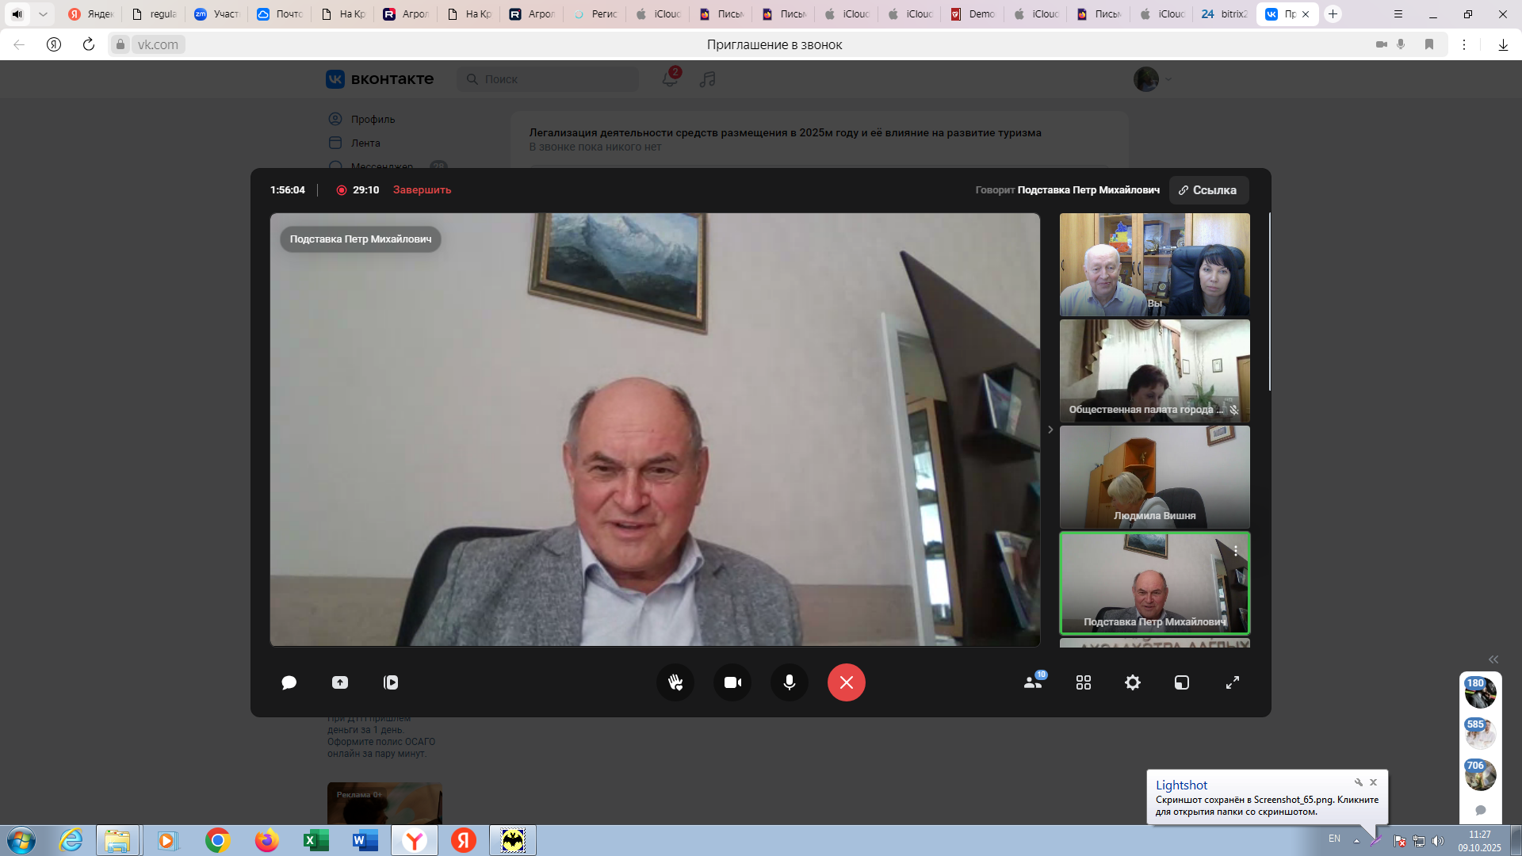The height and width of the screenshot is (856, 1522).
Task: Switch to grid view layout
Action: (x=1084, y=682)
